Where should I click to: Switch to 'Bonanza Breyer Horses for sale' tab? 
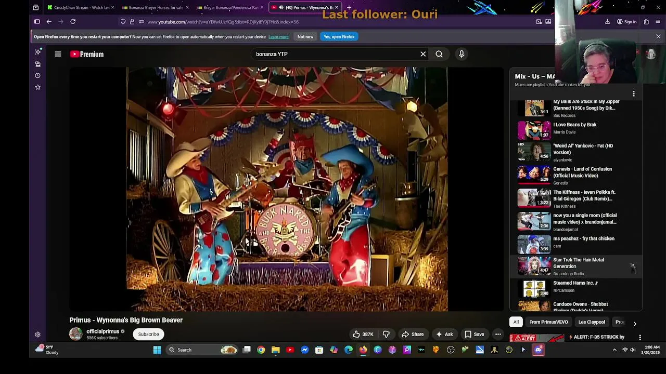156,8
